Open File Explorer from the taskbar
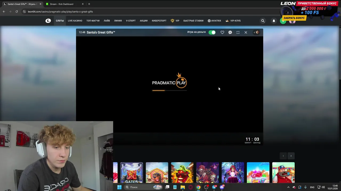The width and height of the screenshot is (341, 191). pos(183,187)
